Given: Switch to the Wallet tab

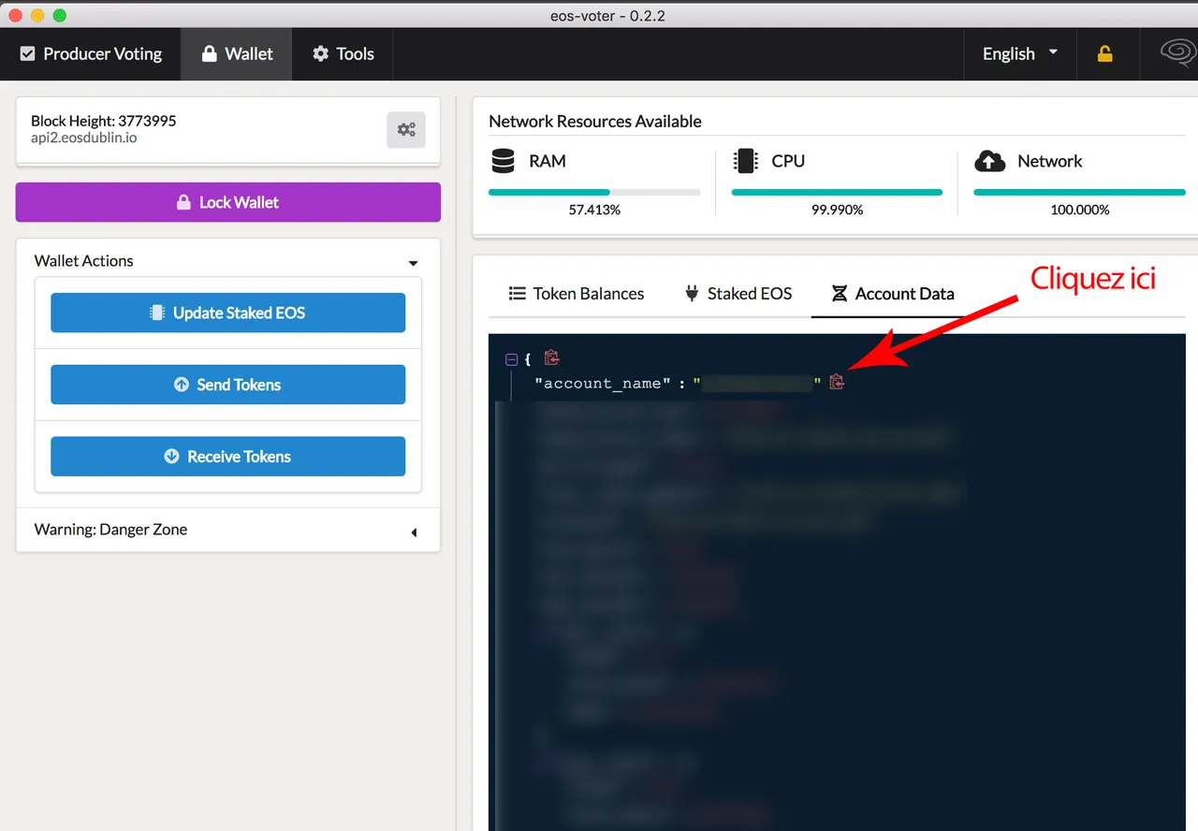Looking at the screenshot, I should [237, 53].
